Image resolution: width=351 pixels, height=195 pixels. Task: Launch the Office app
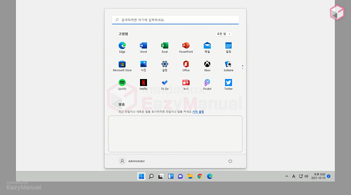coord(186,66)
